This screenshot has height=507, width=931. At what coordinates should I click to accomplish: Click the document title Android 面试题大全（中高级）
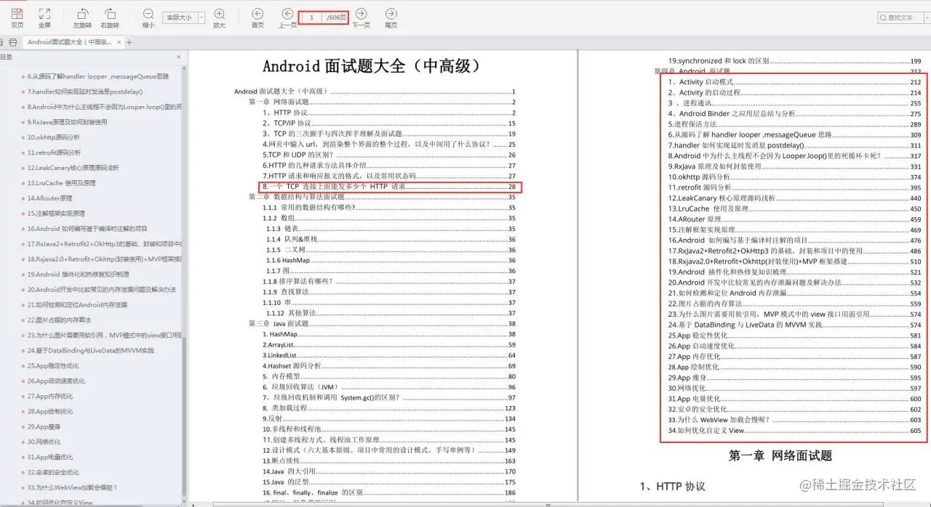(372, 67)
